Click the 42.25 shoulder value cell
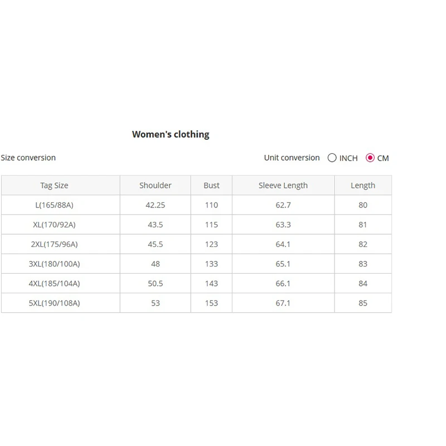This screenshot has width=446, height=446. click(156, 205)
